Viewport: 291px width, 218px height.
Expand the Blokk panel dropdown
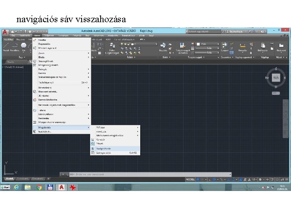click(x=167, y=57)
